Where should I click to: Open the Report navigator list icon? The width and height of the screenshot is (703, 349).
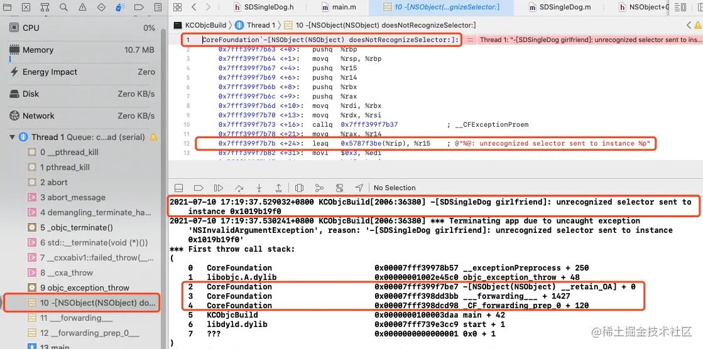(157, 7)
